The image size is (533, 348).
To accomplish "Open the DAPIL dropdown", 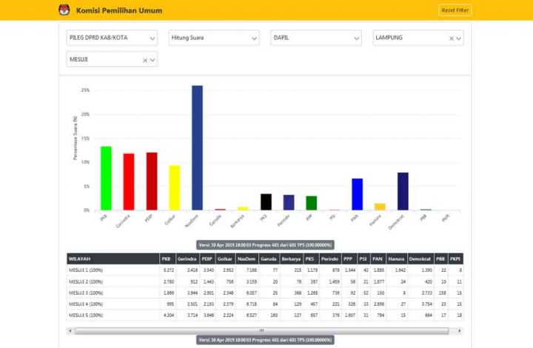I will click(315, 38).
